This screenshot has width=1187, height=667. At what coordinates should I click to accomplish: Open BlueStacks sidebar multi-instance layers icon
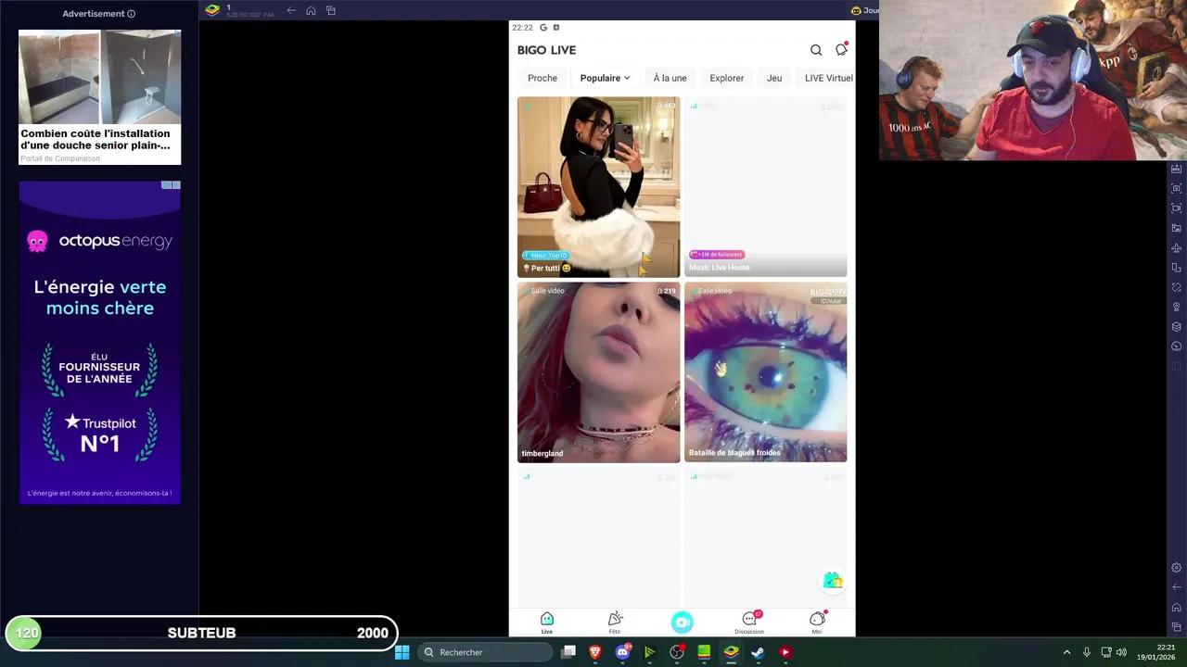click(1177, 326)
